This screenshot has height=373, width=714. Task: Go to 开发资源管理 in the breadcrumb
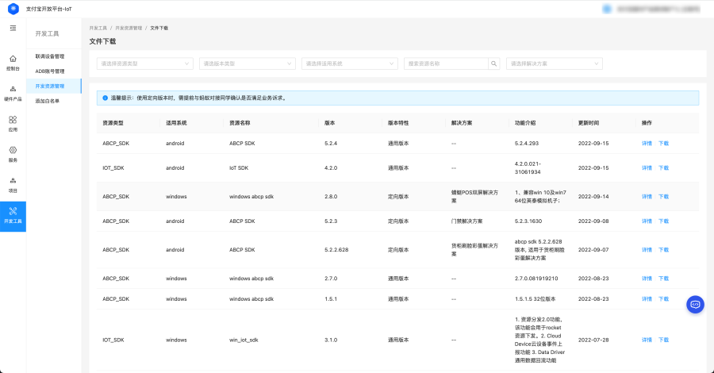click(x=129, y=29)
